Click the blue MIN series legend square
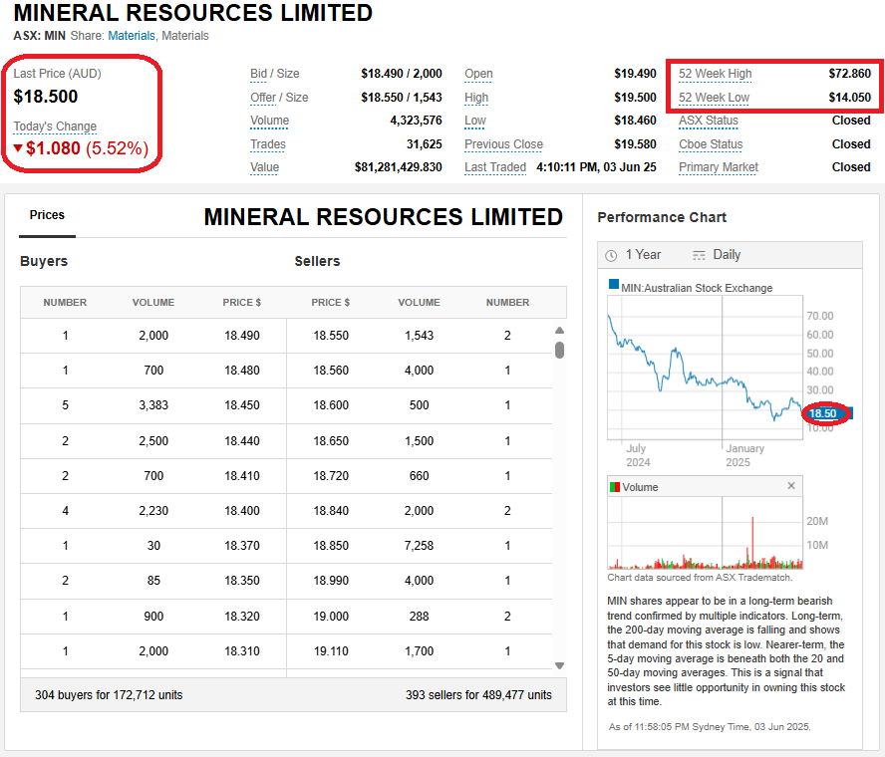 coord(614,287)
